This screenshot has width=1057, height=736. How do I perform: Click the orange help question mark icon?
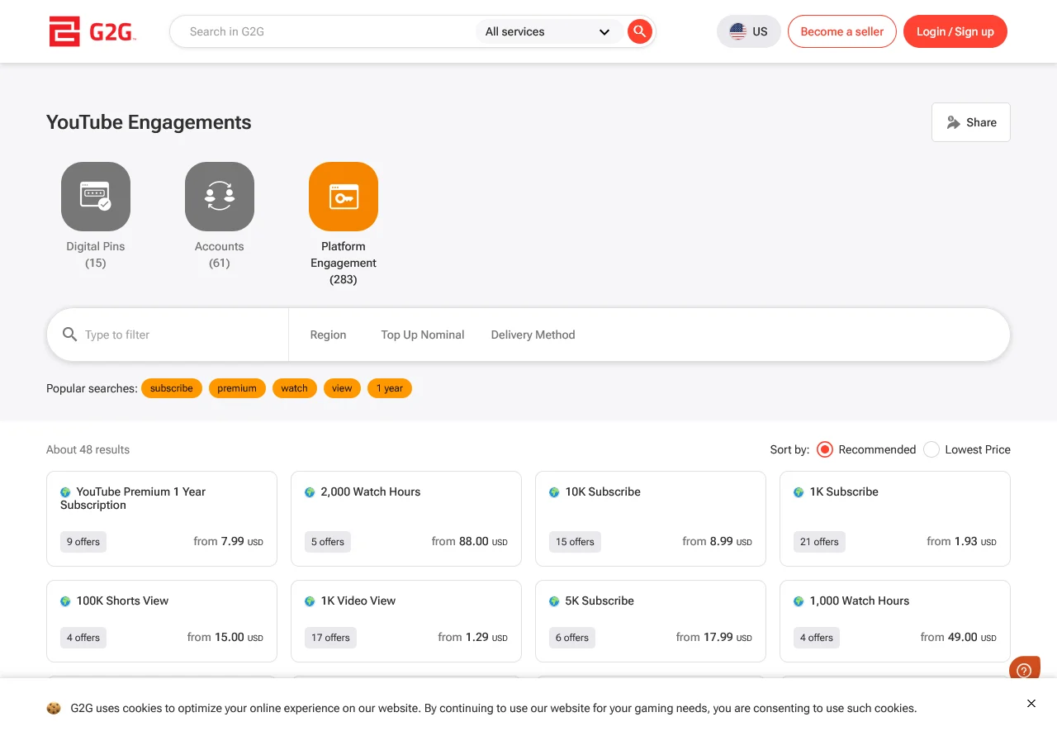[x=1024, y=668]
